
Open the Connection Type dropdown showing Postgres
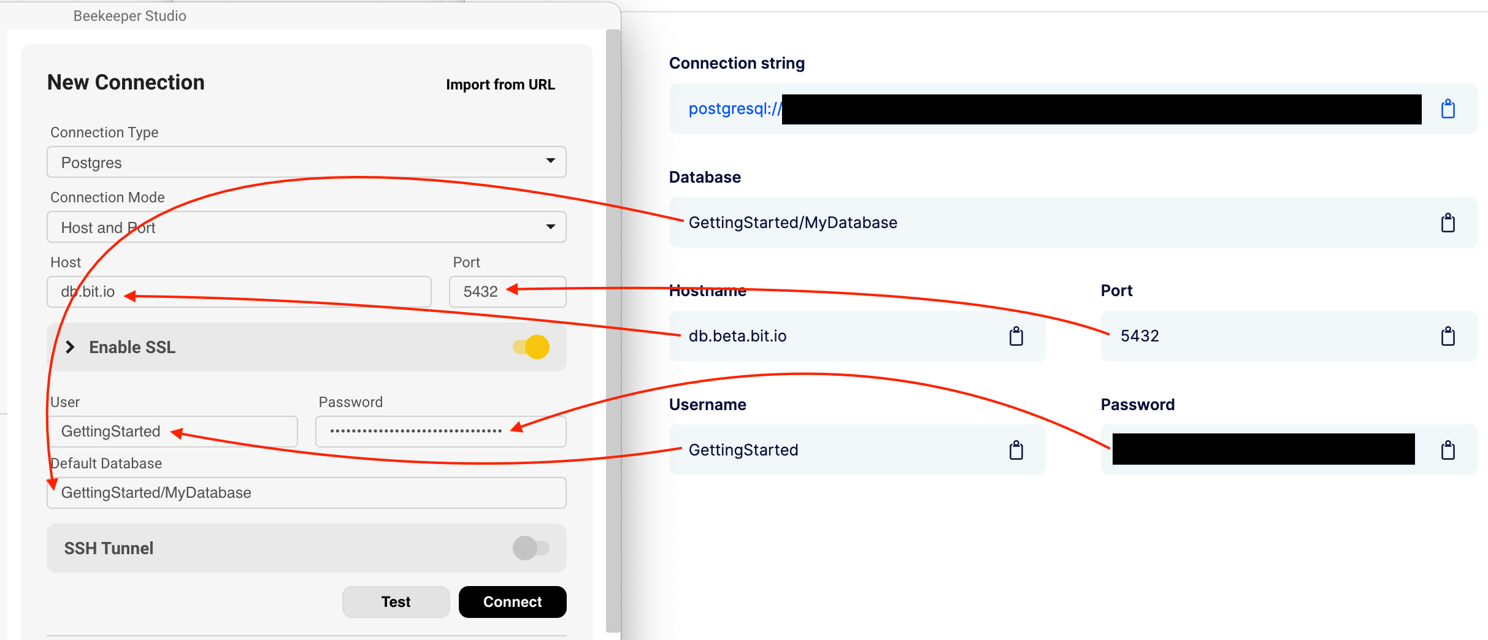pos(307,162)
